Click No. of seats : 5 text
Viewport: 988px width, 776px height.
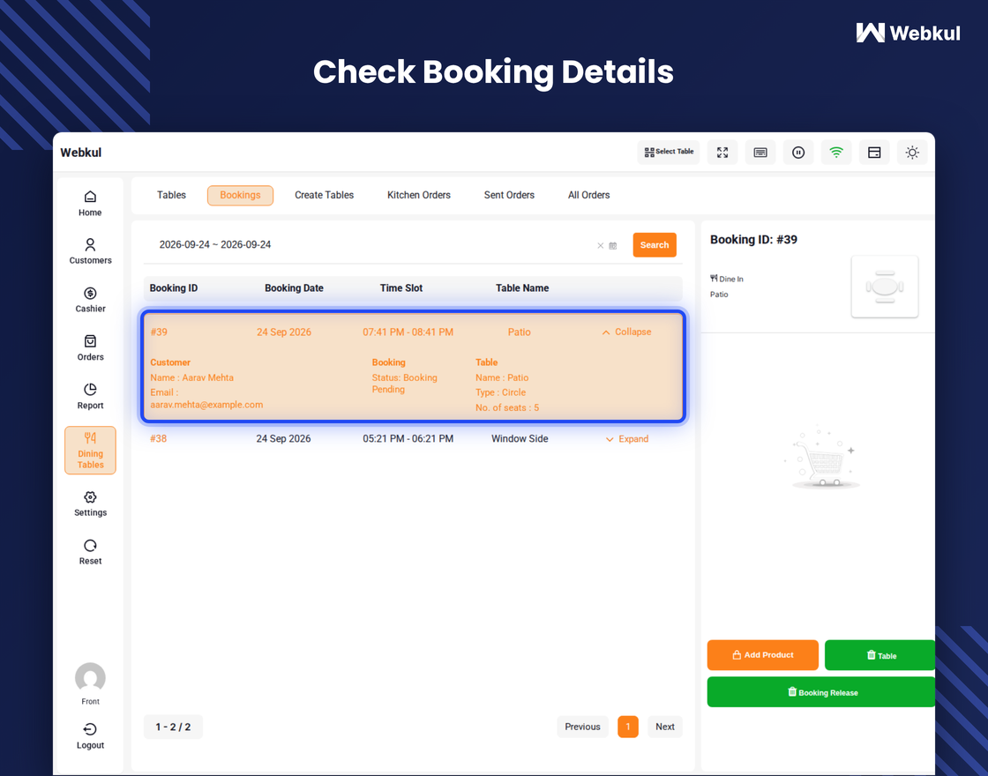coord(507,407)
